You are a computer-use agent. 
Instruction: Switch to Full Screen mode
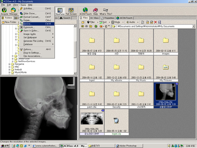coord(71,11)
